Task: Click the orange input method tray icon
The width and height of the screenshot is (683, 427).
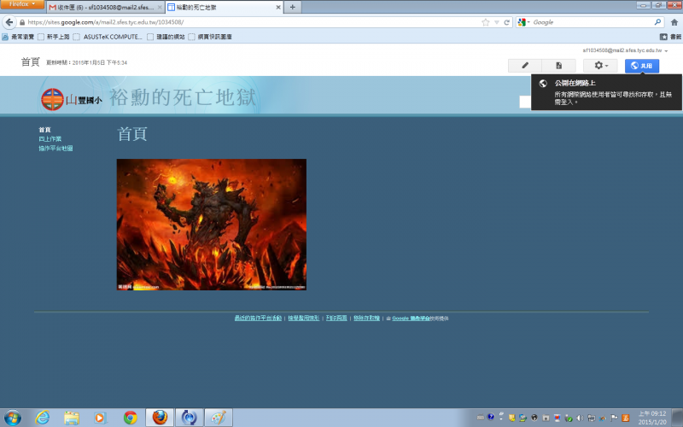Action: click(626, 418)
